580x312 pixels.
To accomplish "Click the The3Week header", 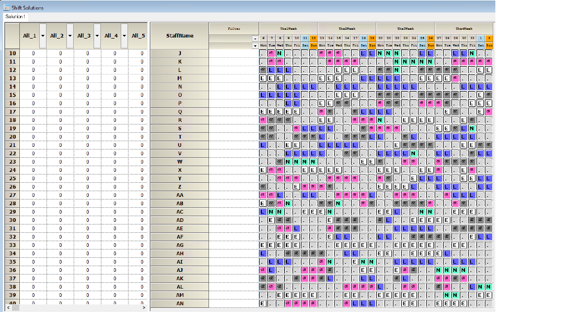I will point(405,29).
